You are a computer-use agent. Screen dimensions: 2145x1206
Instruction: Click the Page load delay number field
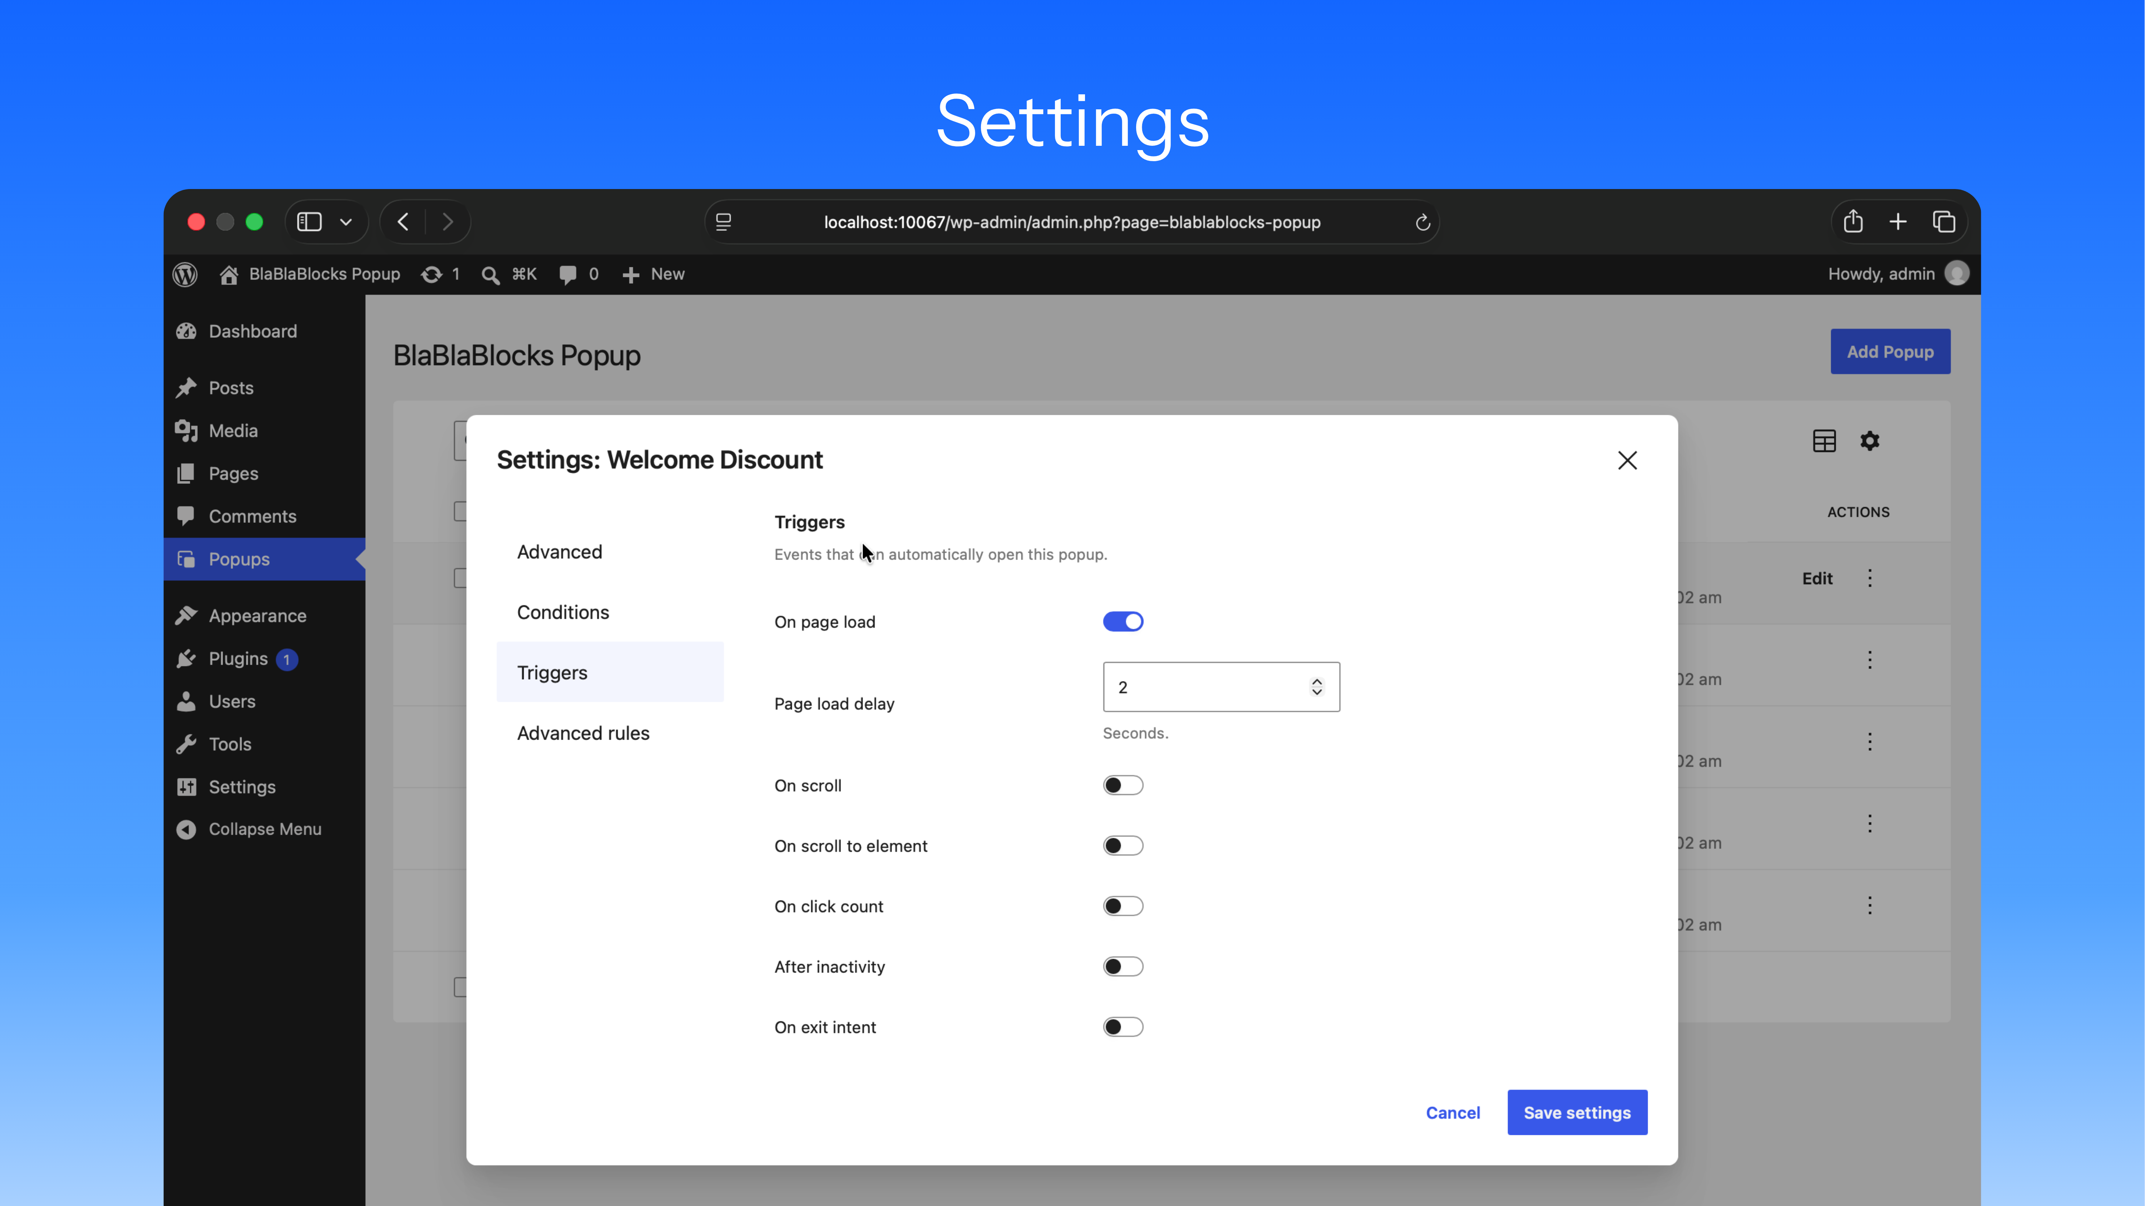point(1221,687)
